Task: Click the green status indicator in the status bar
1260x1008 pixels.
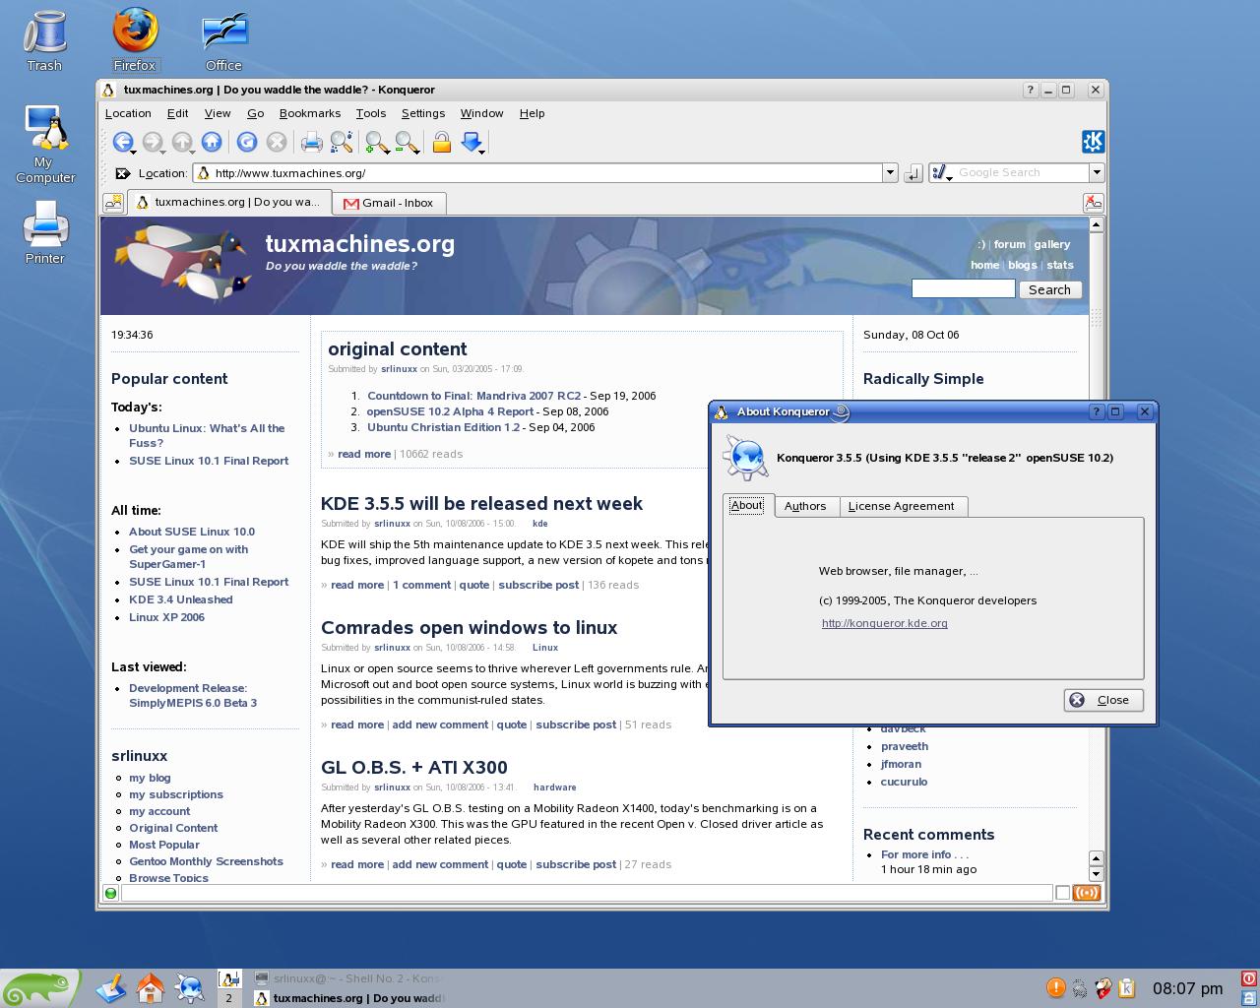Action: 111,893
